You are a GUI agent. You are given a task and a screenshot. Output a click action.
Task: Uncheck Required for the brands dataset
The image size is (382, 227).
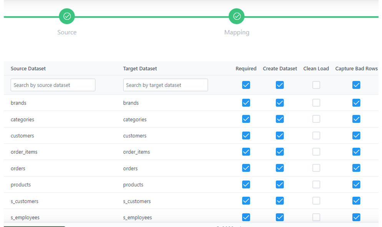pyautogui.click(x=246, y=103)
